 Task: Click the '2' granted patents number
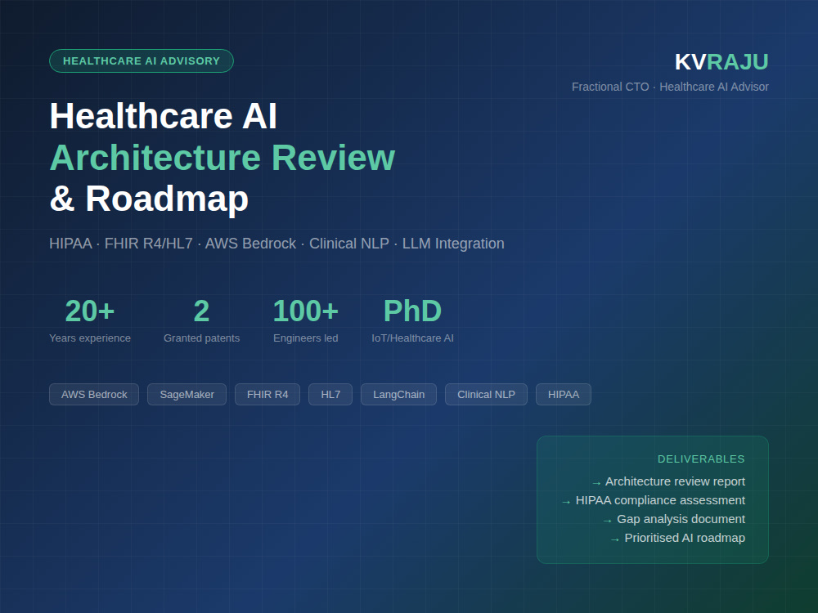(201, 311)
